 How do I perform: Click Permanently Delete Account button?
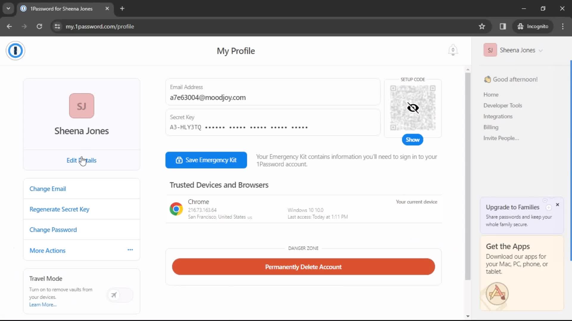(304, 267)
